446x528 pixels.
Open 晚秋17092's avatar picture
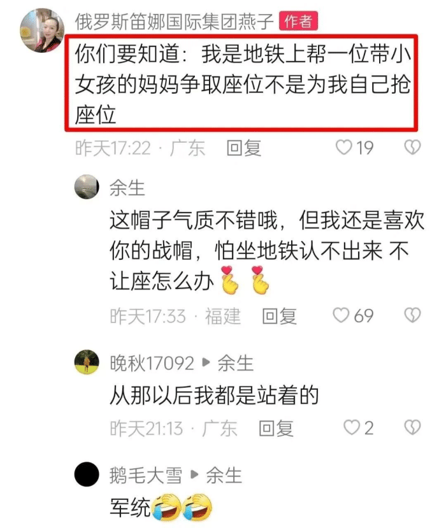point(87,362)
